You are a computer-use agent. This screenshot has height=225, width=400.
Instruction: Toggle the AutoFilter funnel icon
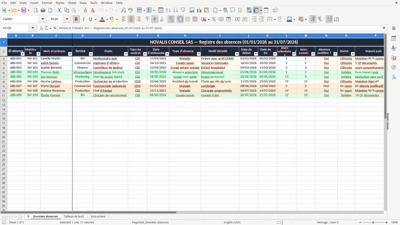pyautogui.click(x=183, y=10)
